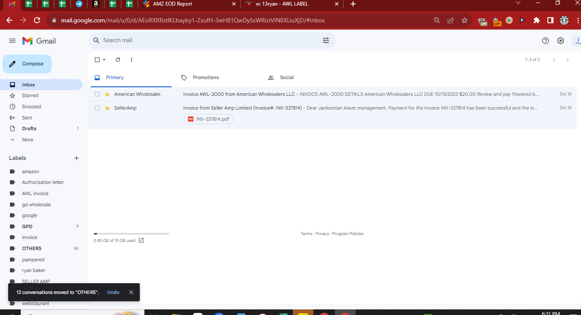Tick checkbox for SellerAmp email
581x315 pixels.
pos(97,108)
